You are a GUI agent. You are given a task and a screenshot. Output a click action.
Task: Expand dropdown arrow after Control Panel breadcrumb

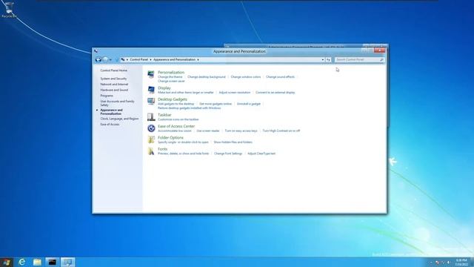(x=150, y=59)
